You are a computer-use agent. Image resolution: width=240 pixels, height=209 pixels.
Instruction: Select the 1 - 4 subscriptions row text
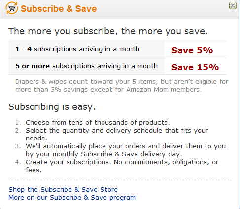(x=77, y=49)
